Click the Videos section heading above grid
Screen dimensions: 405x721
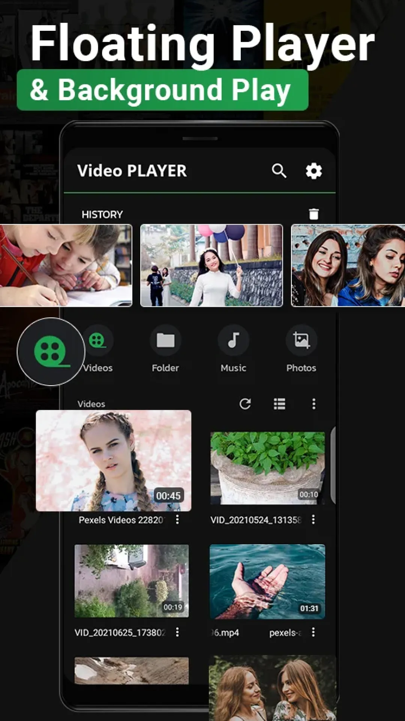91,404
